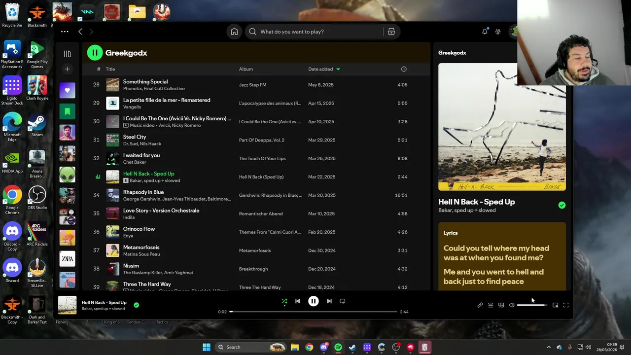This screenshot has height=355, width=631.
Task: Open album 'Romantischer Abend'
Action: tap(261, 213)
